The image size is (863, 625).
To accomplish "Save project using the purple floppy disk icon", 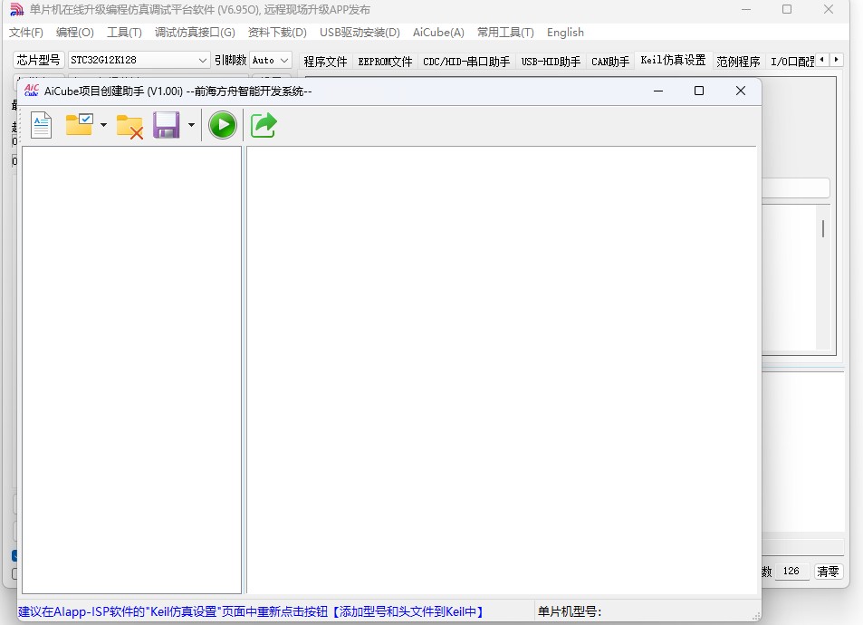I will click(x=167, y=125).
